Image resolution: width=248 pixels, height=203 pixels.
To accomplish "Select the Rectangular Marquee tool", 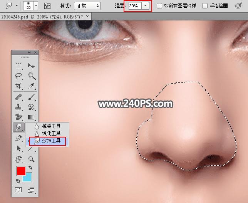I will (18, 65).
